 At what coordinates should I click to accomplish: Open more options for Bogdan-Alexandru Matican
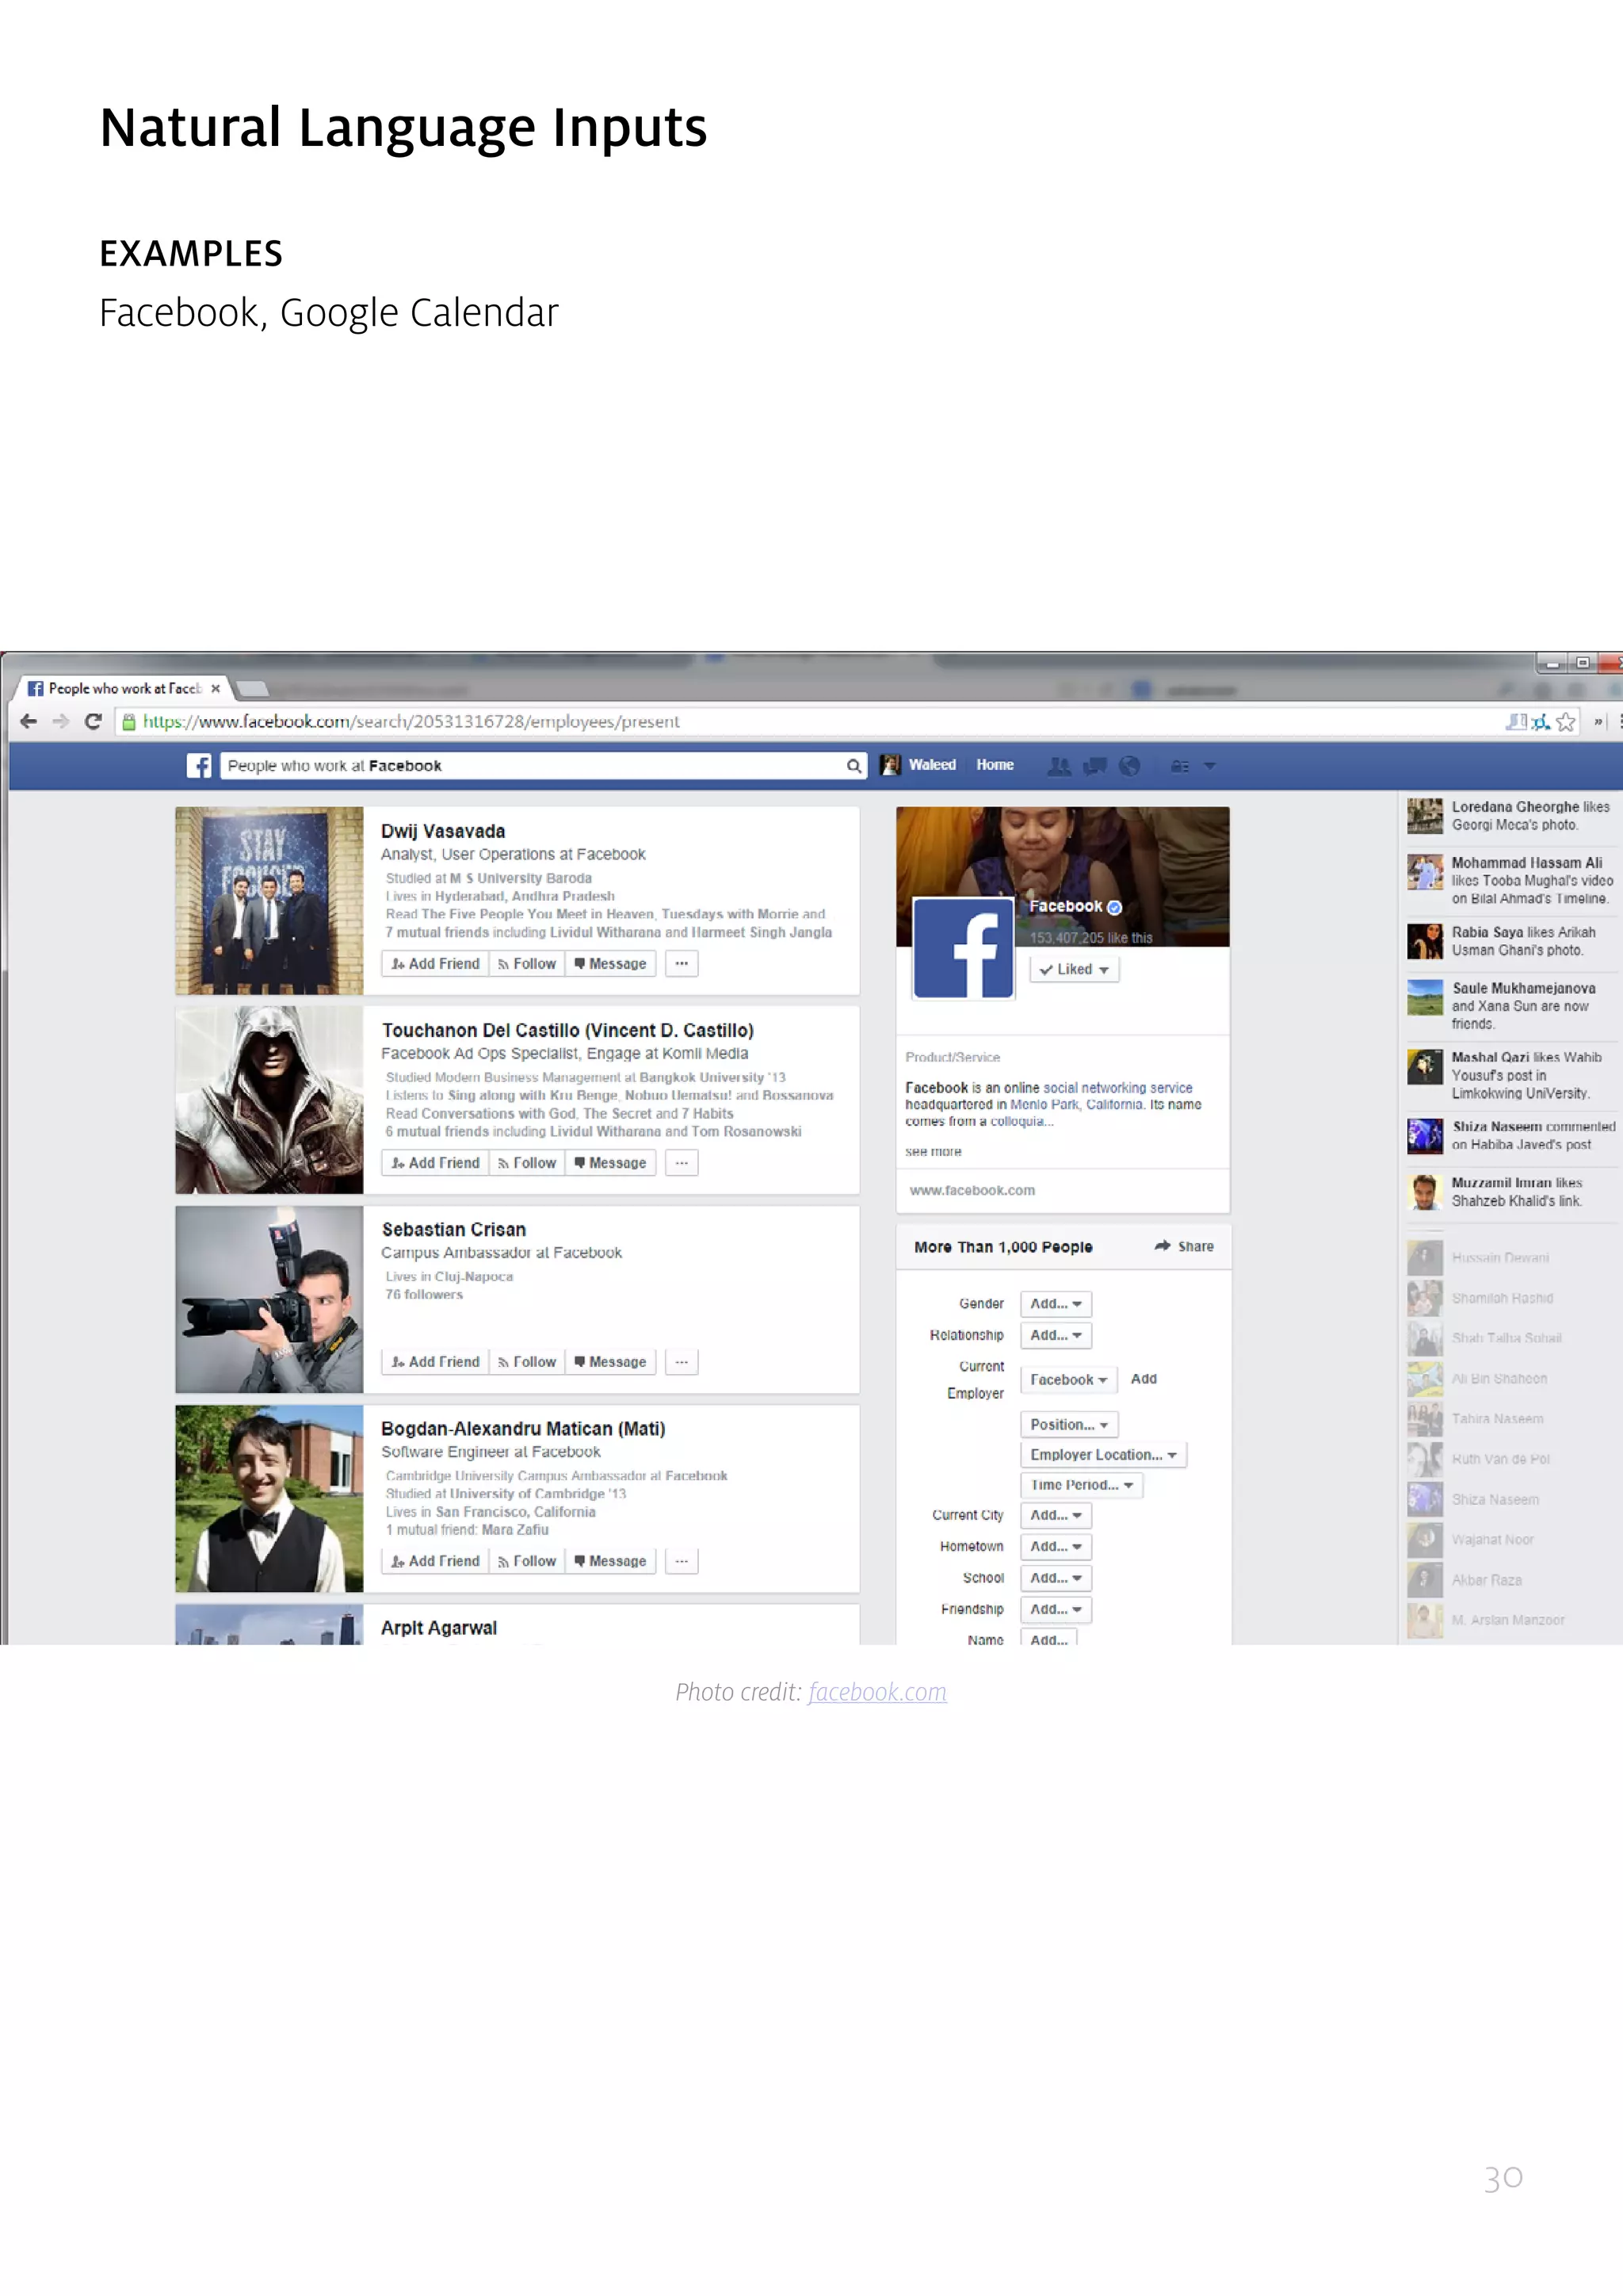(682, 1561)
